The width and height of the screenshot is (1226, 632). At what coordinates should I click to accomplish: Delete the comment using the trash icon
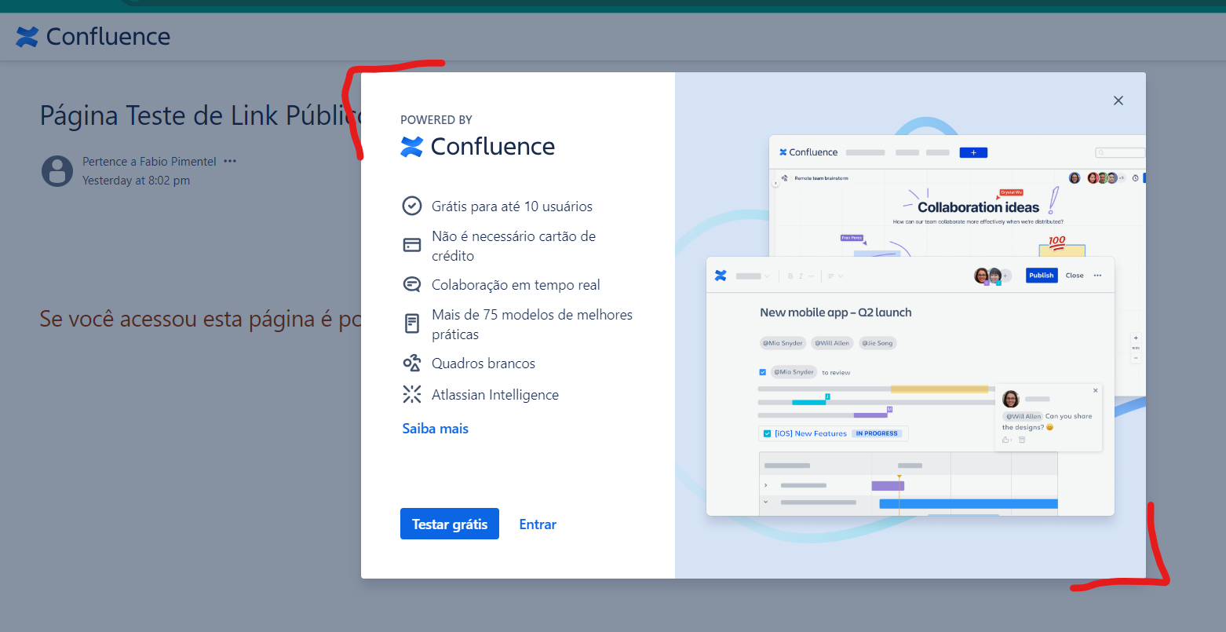point(1022,440)
